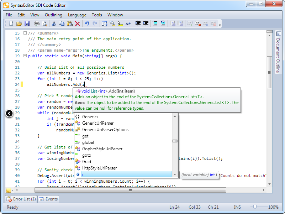Screen dimensions: 285x214
Task: Click the zoom slider in status bar
Action: (x=255, y=207)
